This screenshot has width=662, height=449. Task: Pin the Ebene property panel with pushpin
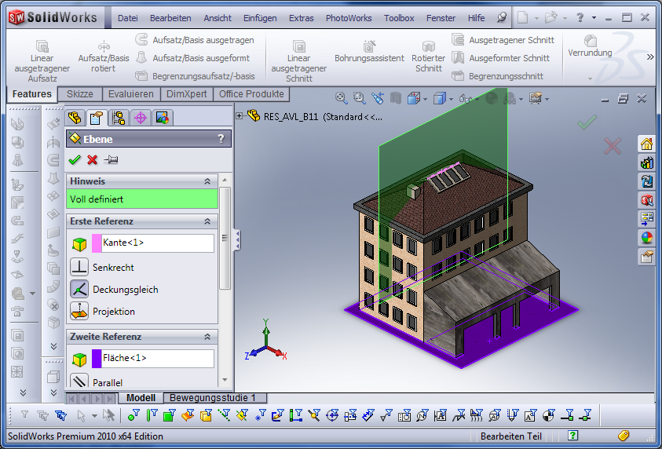112,159
